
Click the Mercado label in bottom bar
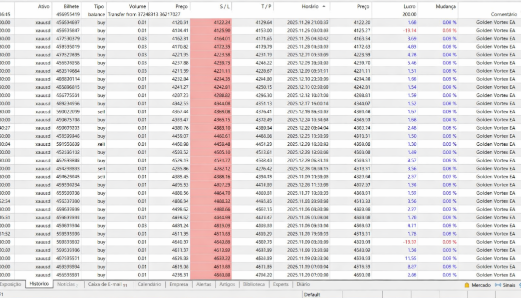coord(481,285)
